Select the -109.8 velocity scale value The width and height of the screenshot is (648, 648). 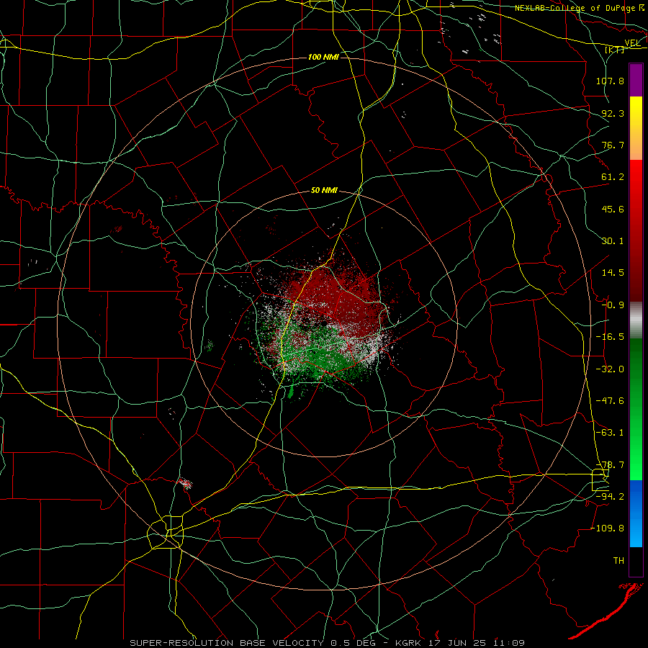click(x=608, y=528)
